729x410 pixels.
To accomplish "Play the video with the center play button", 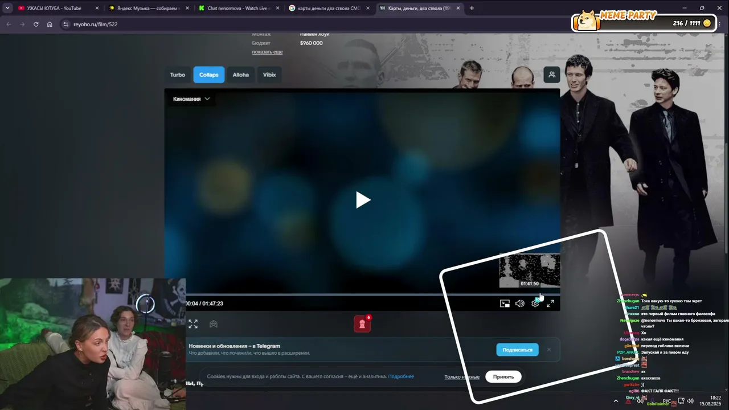I will point(363,200).
